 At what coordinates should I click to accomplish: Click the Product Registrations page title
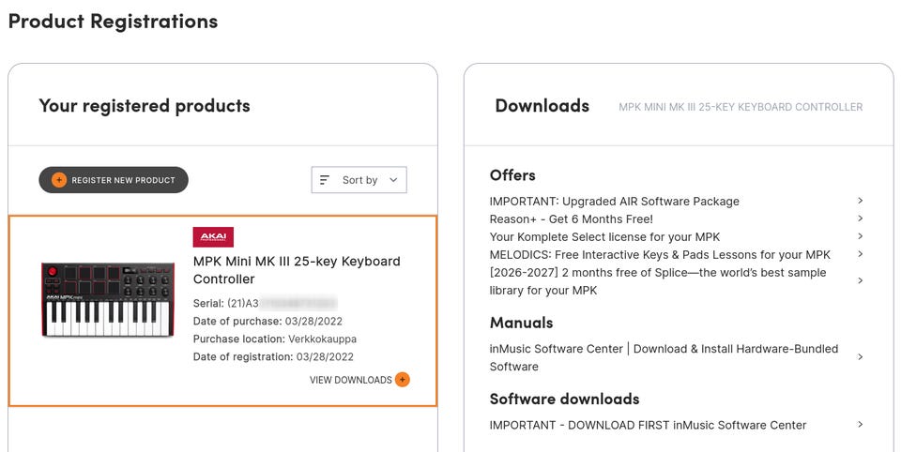tap(113, 22)
